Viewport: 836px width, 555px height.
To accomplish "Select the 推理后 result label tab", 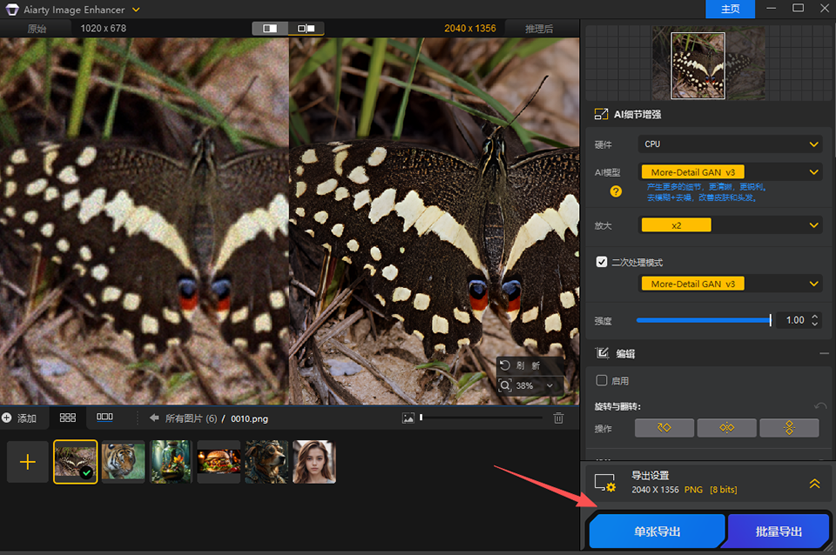I will tap(539, 29).
